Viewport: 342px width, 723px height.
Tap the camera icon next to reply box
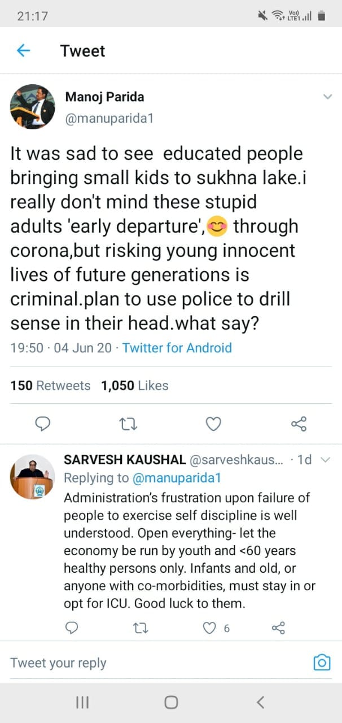(321, 663)
